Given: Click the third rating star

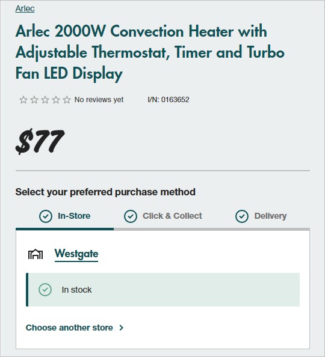Looking at the screenshot, I should tap(45, 100).
